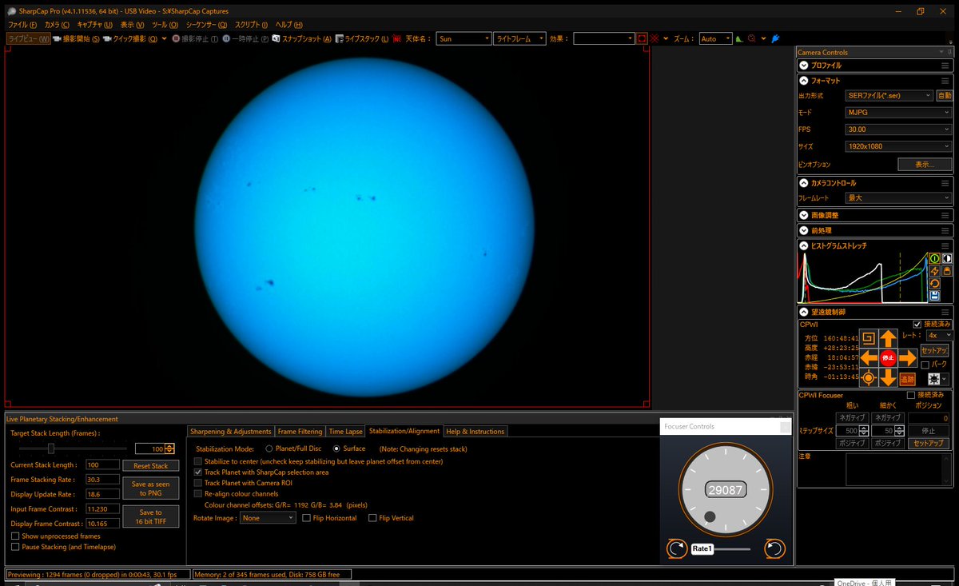Open サイズ 1920x1080 dropdown

[x=898, y=146]
